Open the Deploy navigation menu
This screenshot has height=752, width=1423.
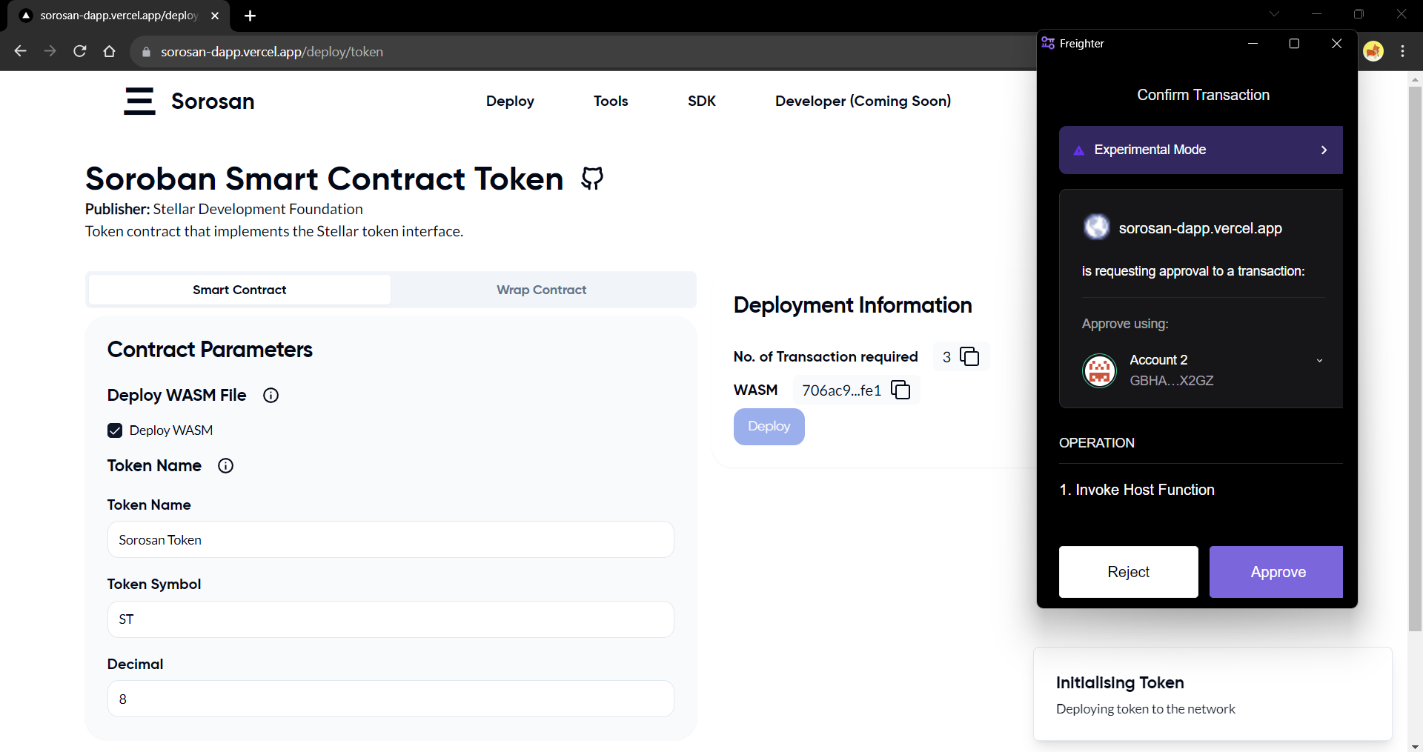click(x=510, y=101)
